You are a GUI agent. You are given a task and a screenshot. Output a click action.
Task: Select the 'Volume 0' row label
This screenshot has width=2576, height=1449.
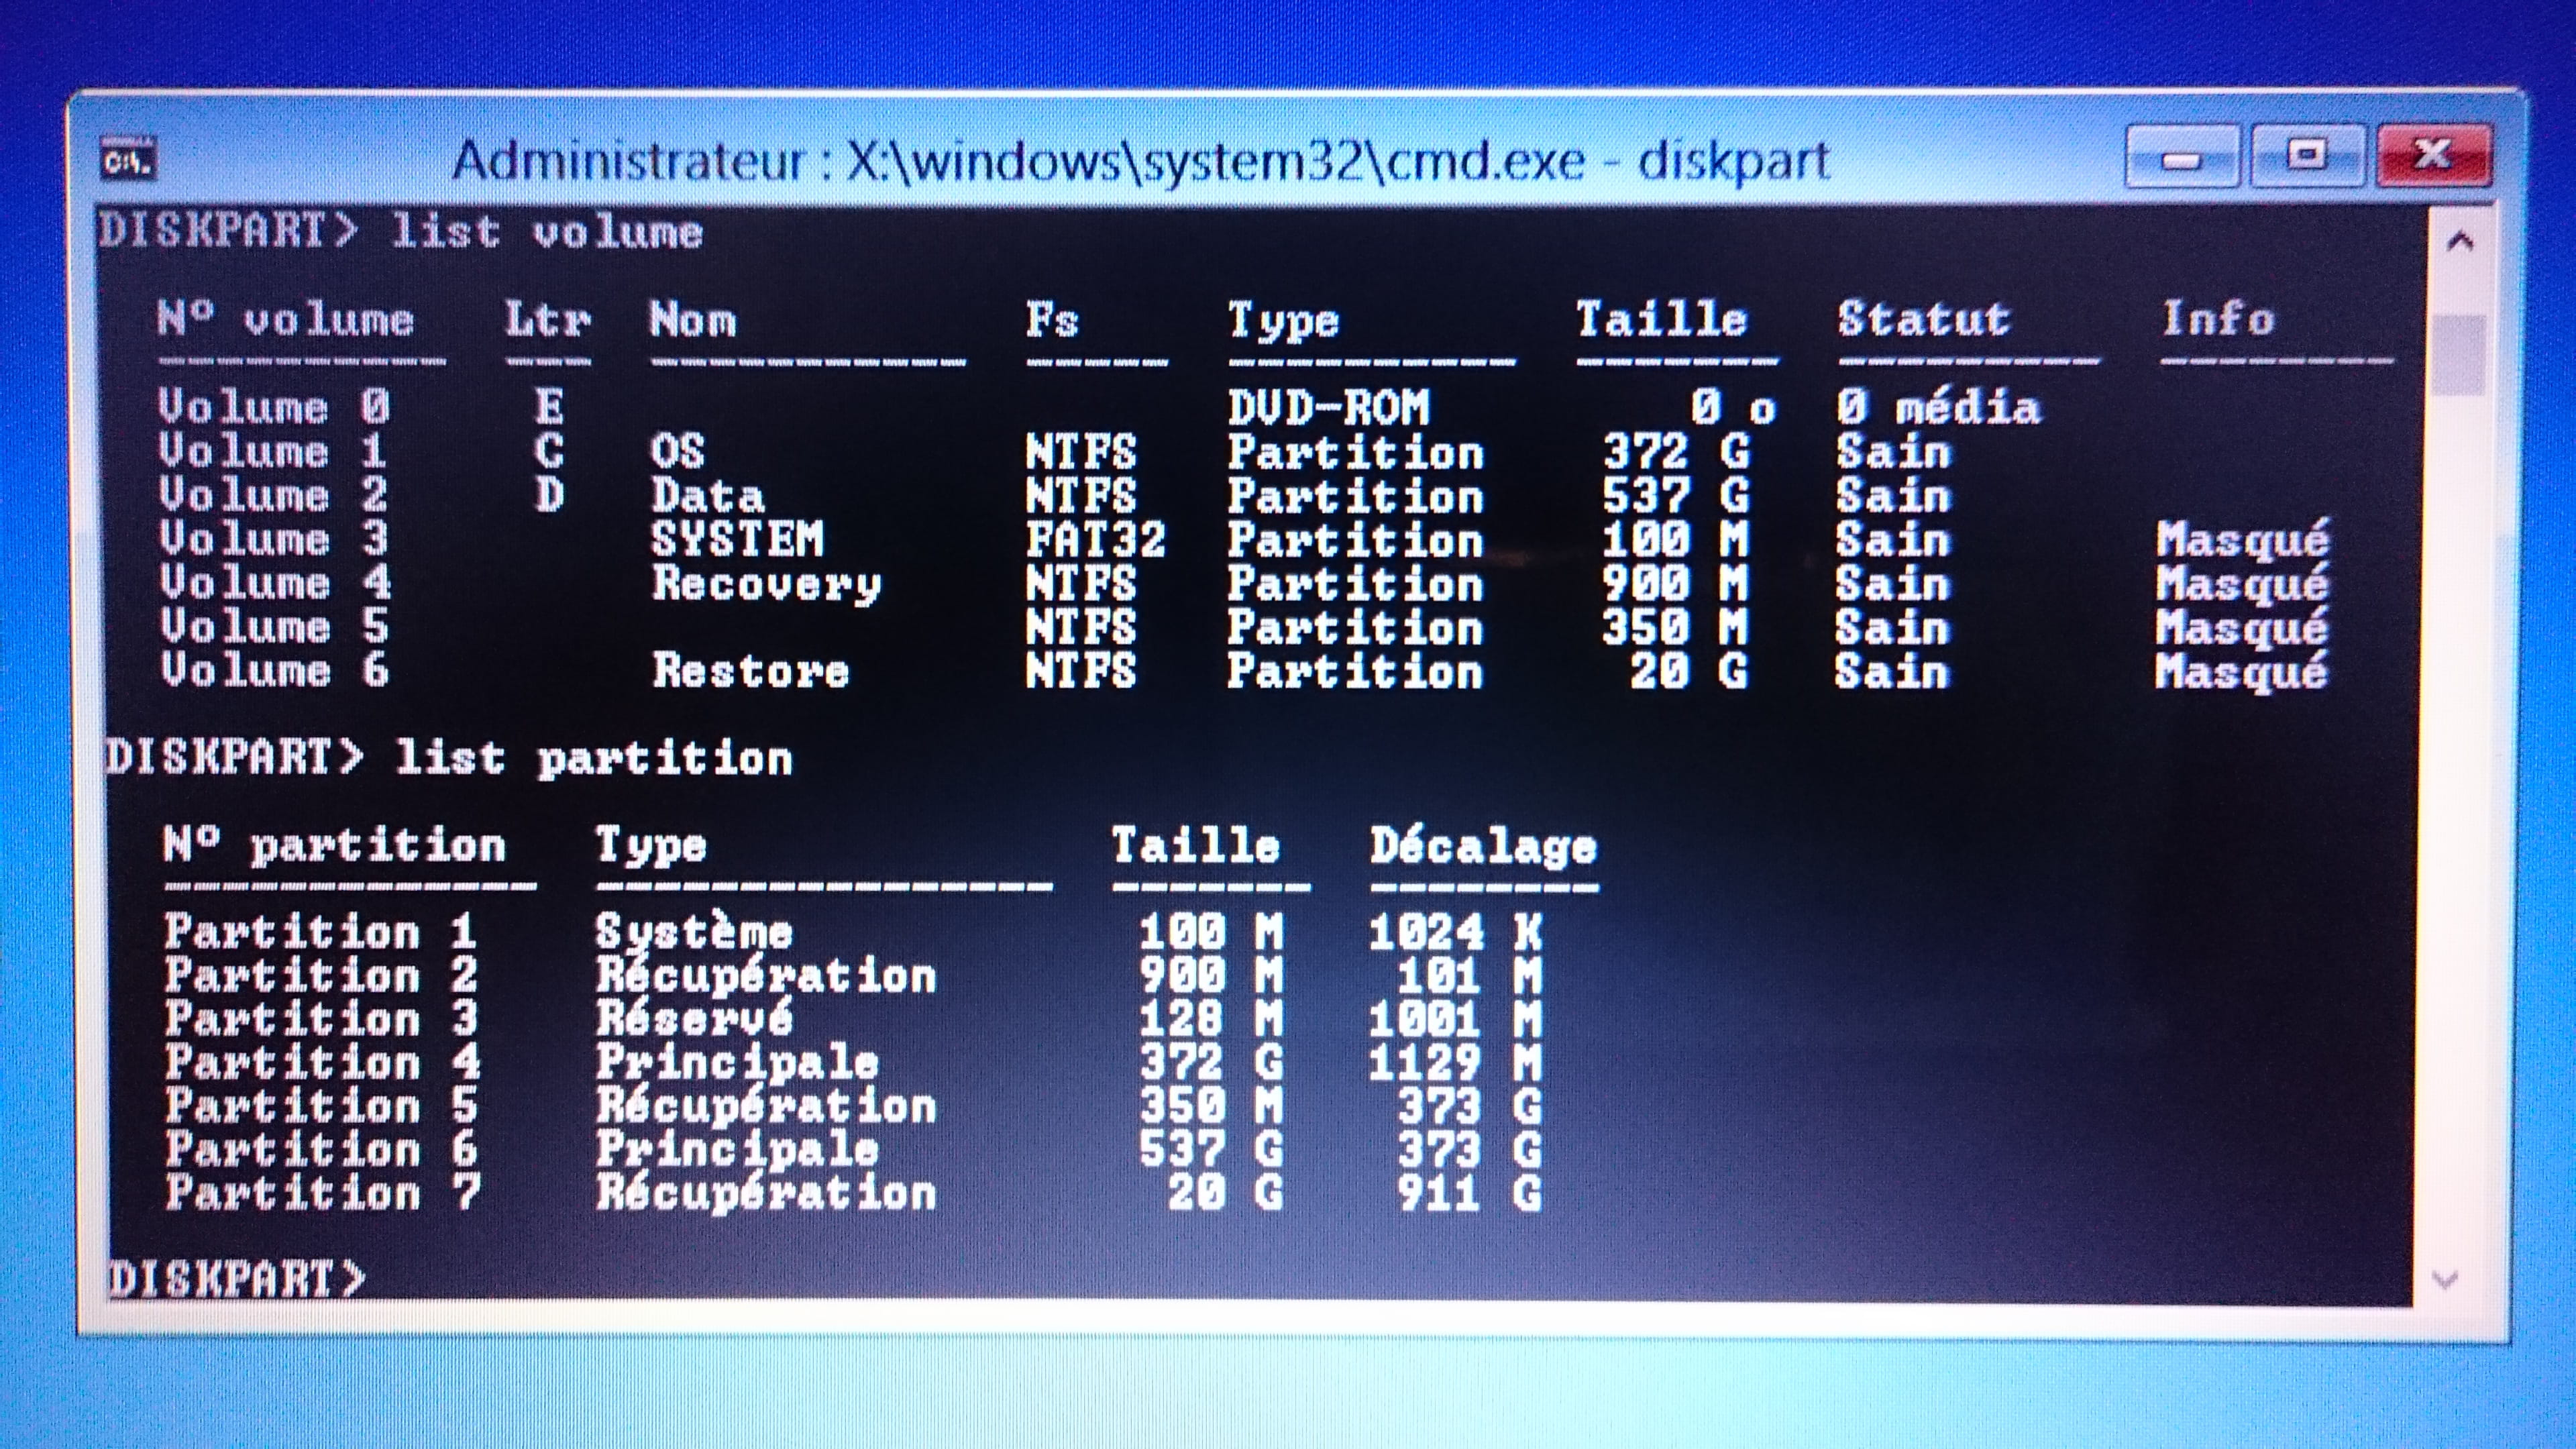click(x=274, y=406)
